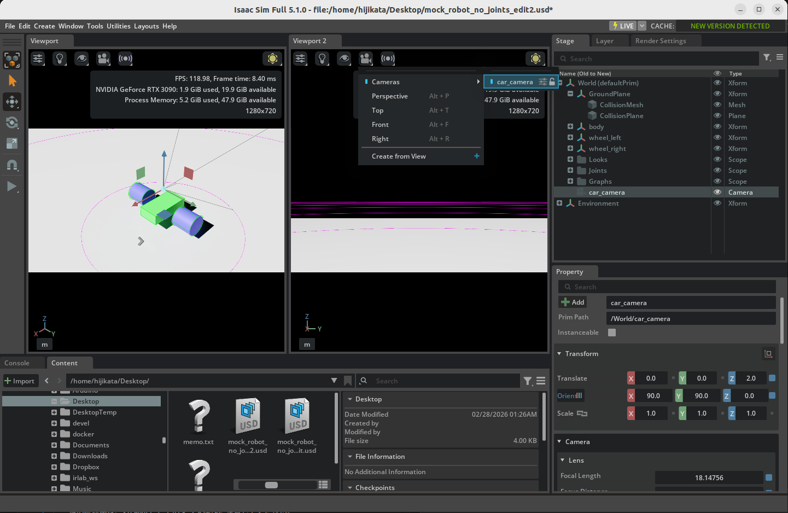Enable the Snap tool (magnet icon)

point(12,165)
